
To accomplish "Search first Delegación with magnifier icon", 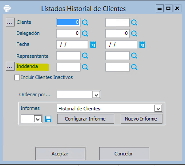I will click(x=85, y=34).
